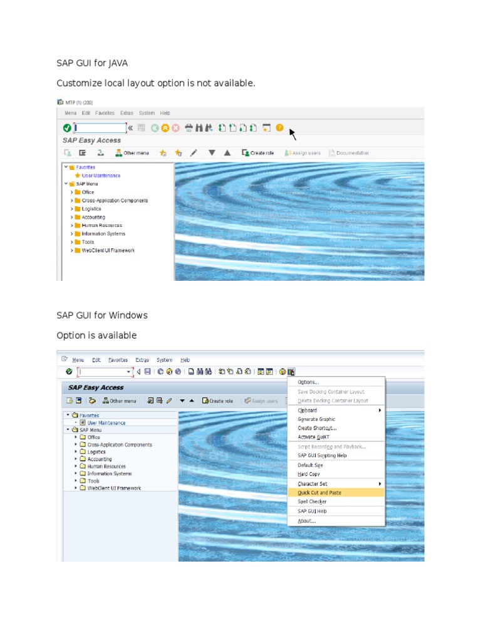
Task: Open Help menu in Windows GUI menu bar
Action: tap(185, 360)
